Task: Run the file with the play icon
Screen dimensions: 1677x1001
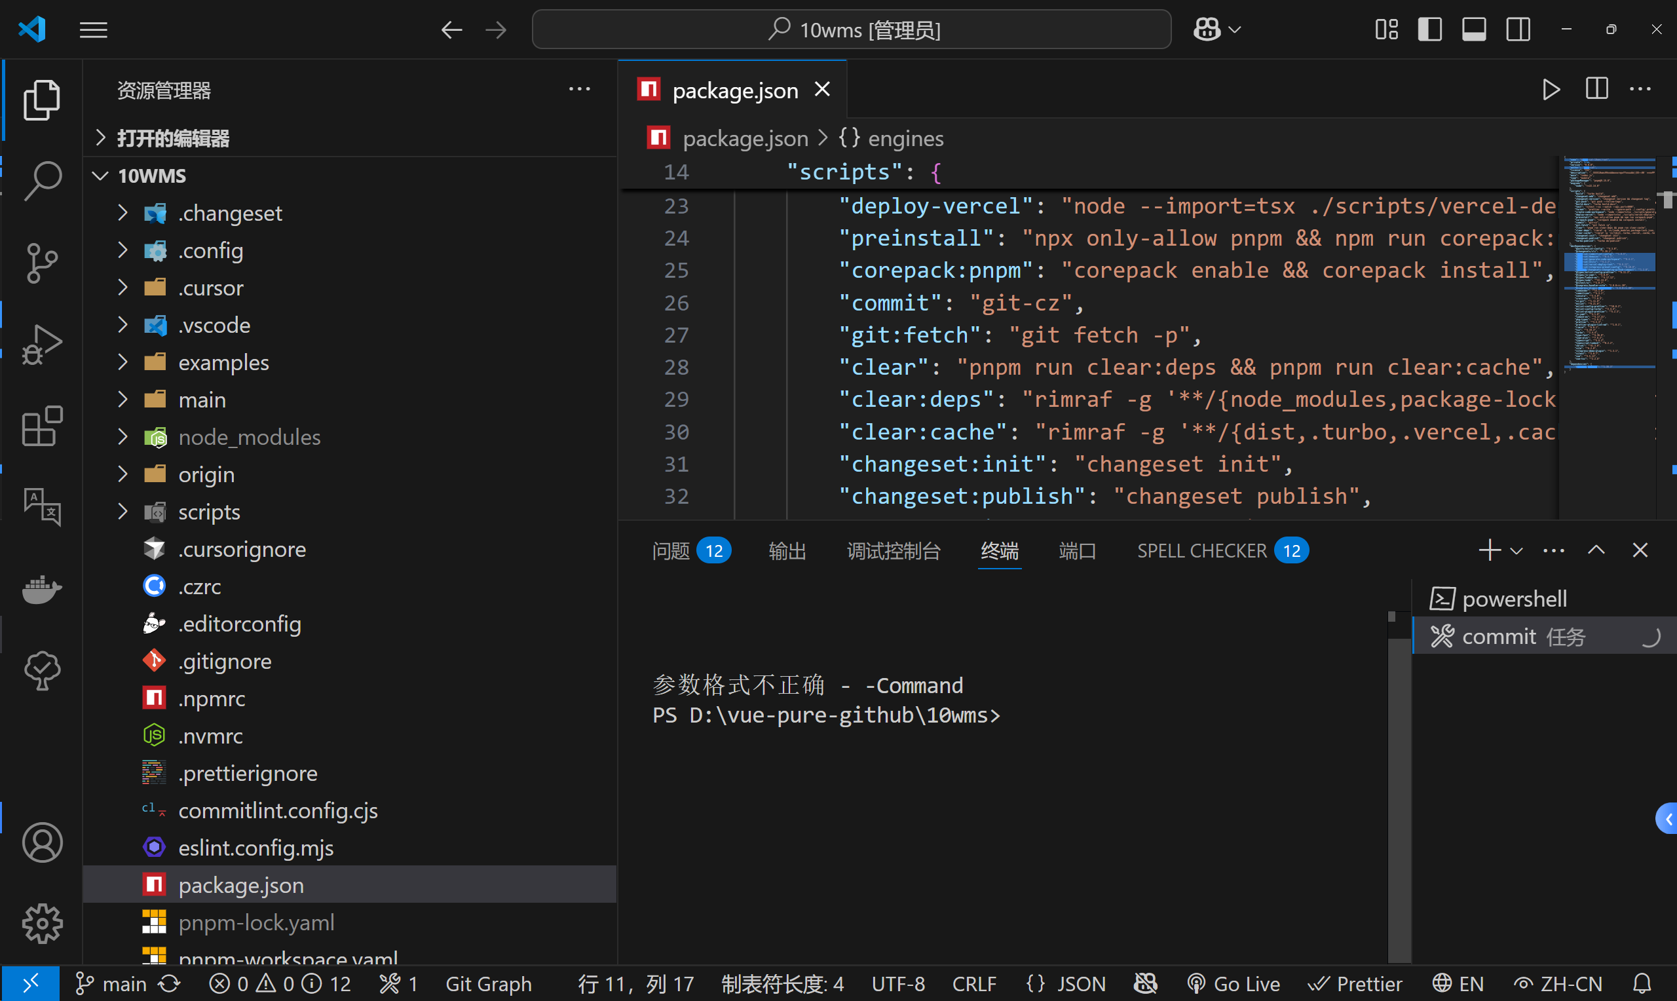Action: (1551, 89)
